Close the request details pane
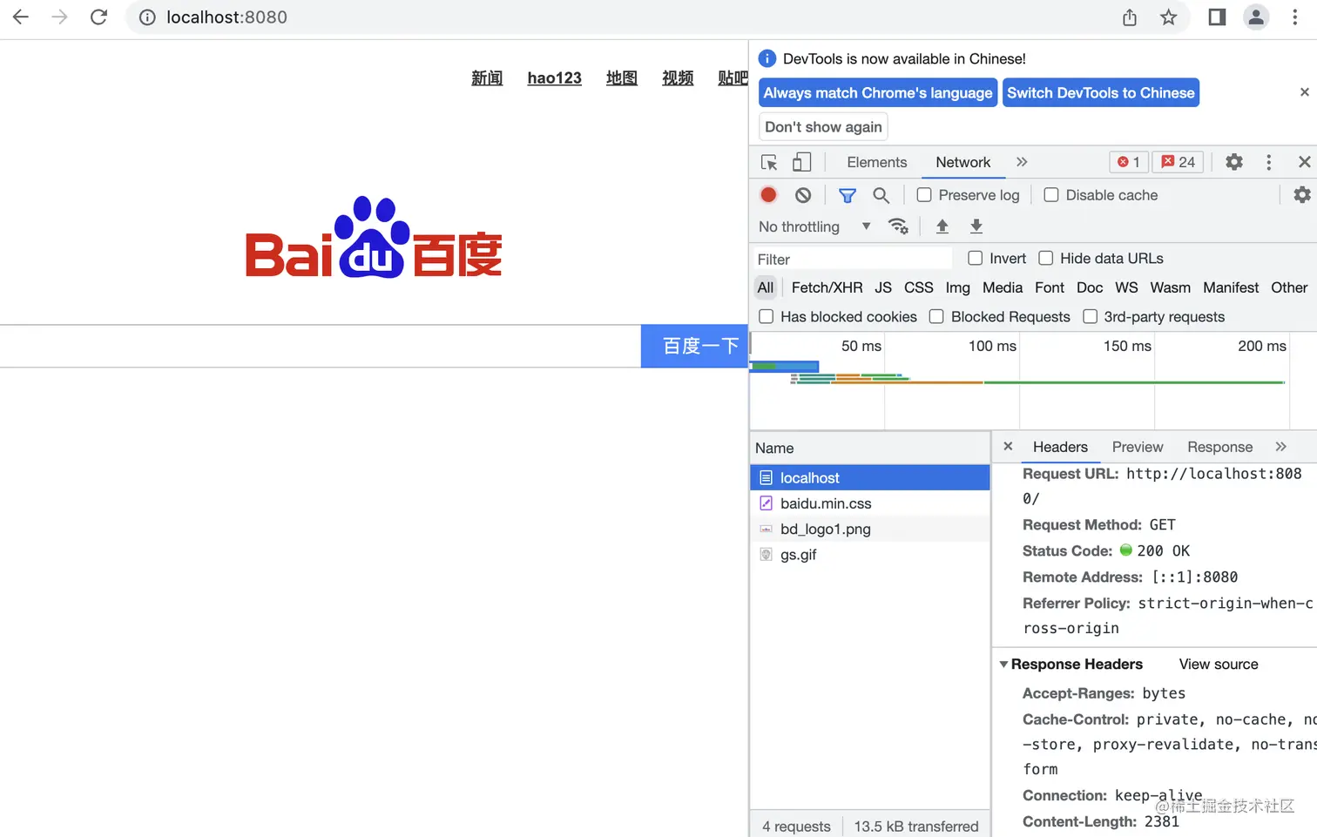1317x837 pixels. click(1008, 446)
